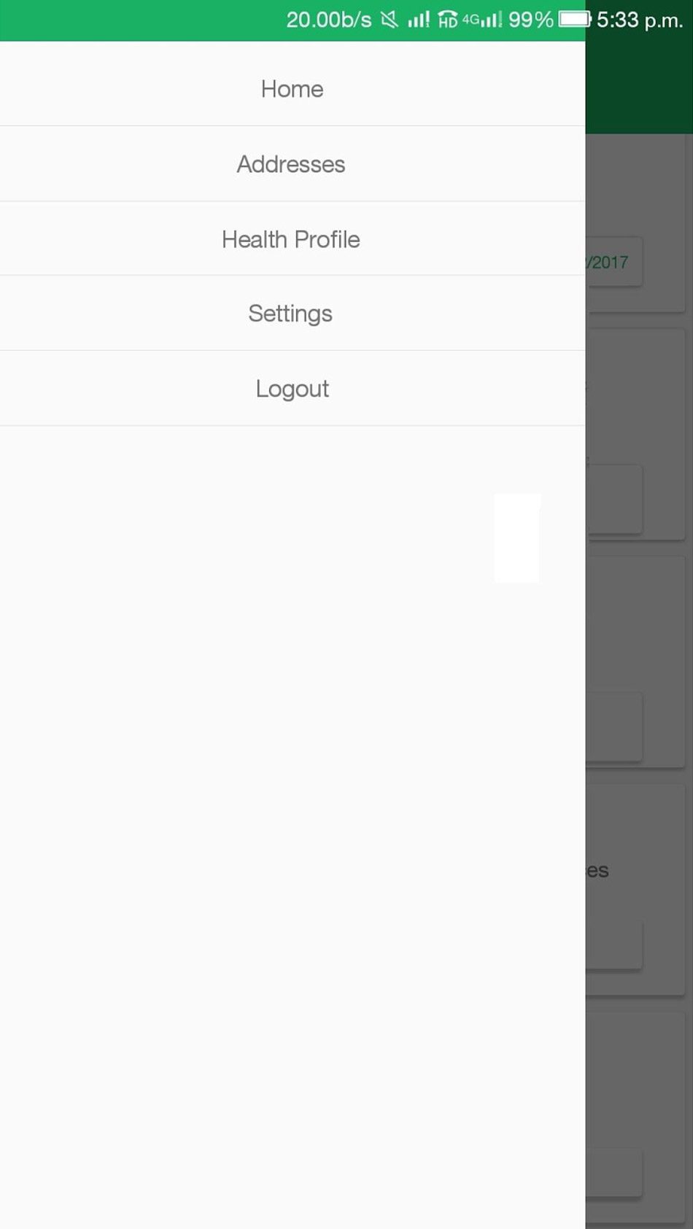Viewport: 693px width, 1229px height.
Task: Click the dimmed button in the bottom card
Action: (614, 1173)
